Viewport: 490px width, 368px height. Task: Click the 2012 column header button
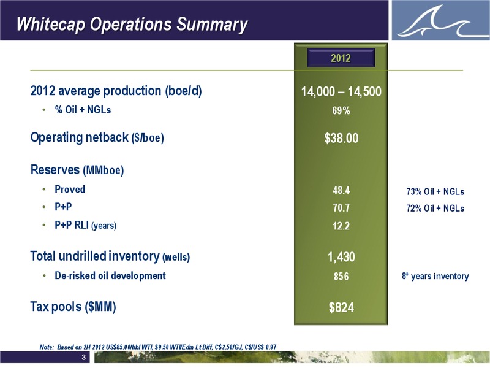coord(341,58)
